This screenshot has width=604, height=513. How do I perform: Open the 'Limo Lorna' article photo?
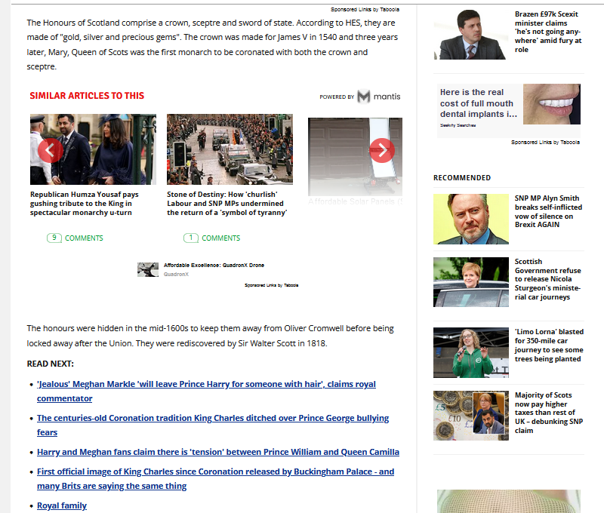[470, 352]
